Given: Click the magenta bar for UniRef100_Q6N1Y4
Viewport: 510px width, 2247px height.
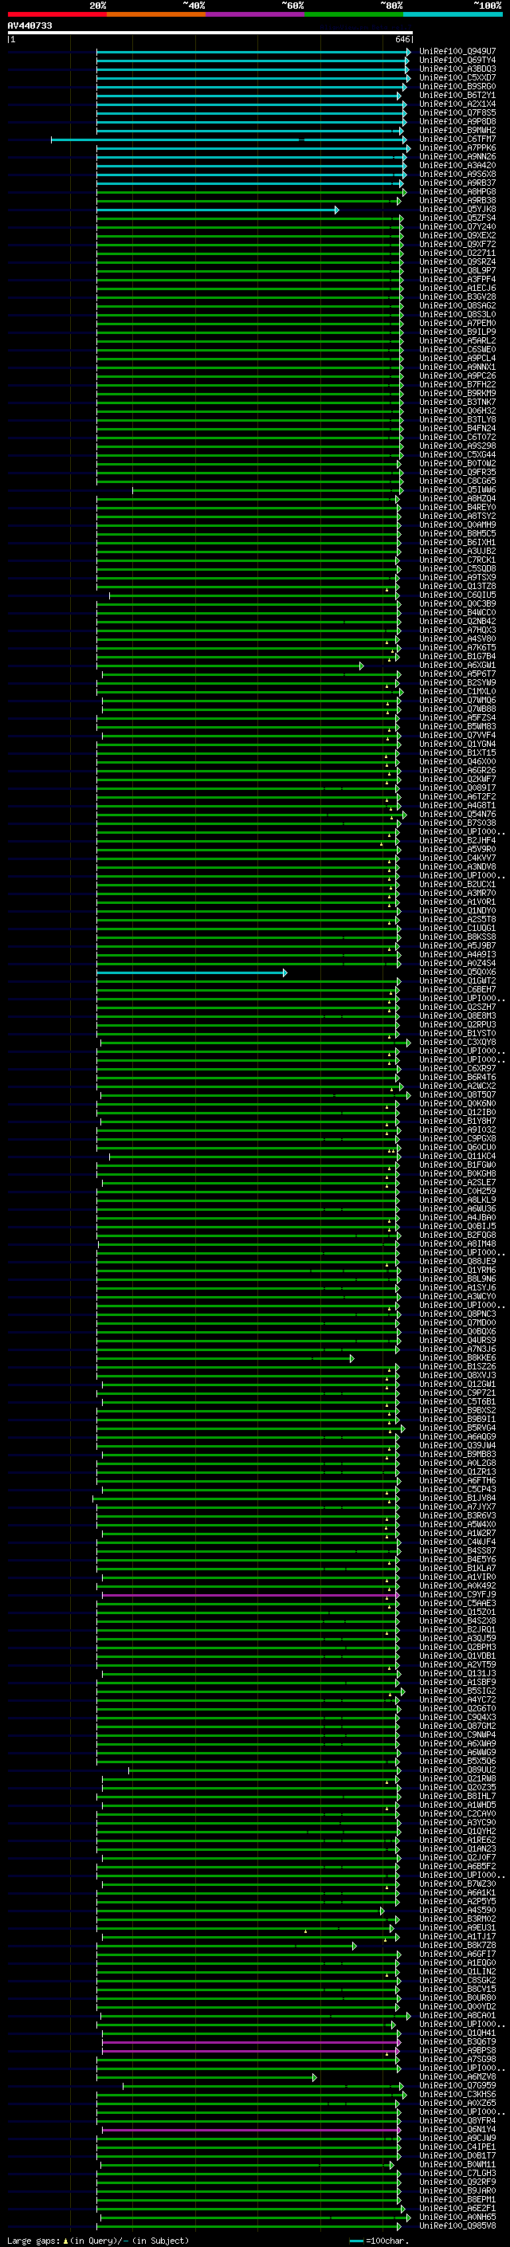Looking at the screenshot, I should [250, 2129].
